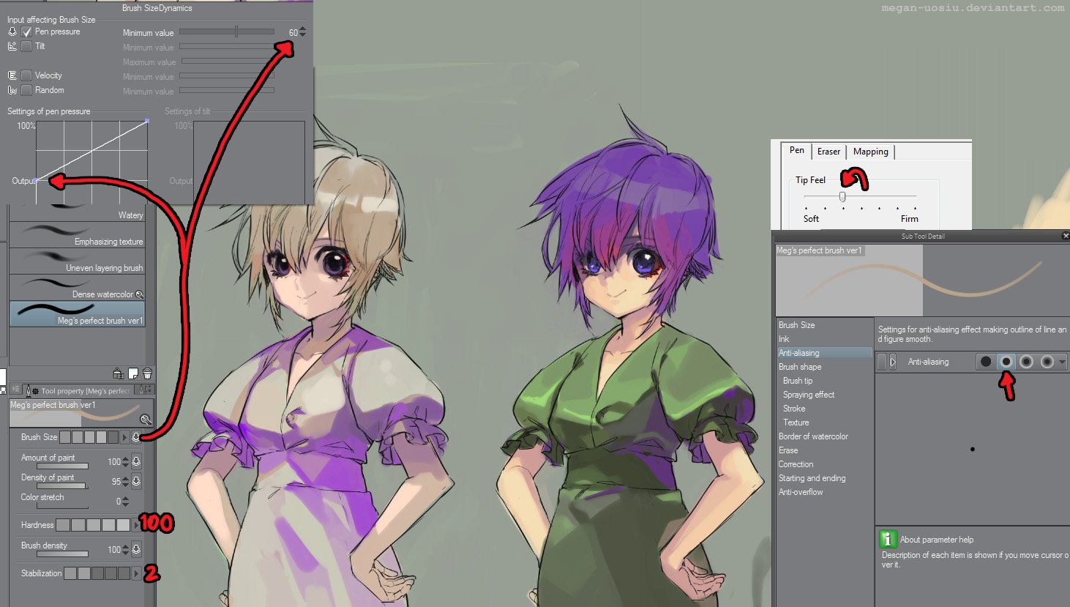1070x607 pixels.
Task: Open the Mapping tab
Action: tap(870, 151)
